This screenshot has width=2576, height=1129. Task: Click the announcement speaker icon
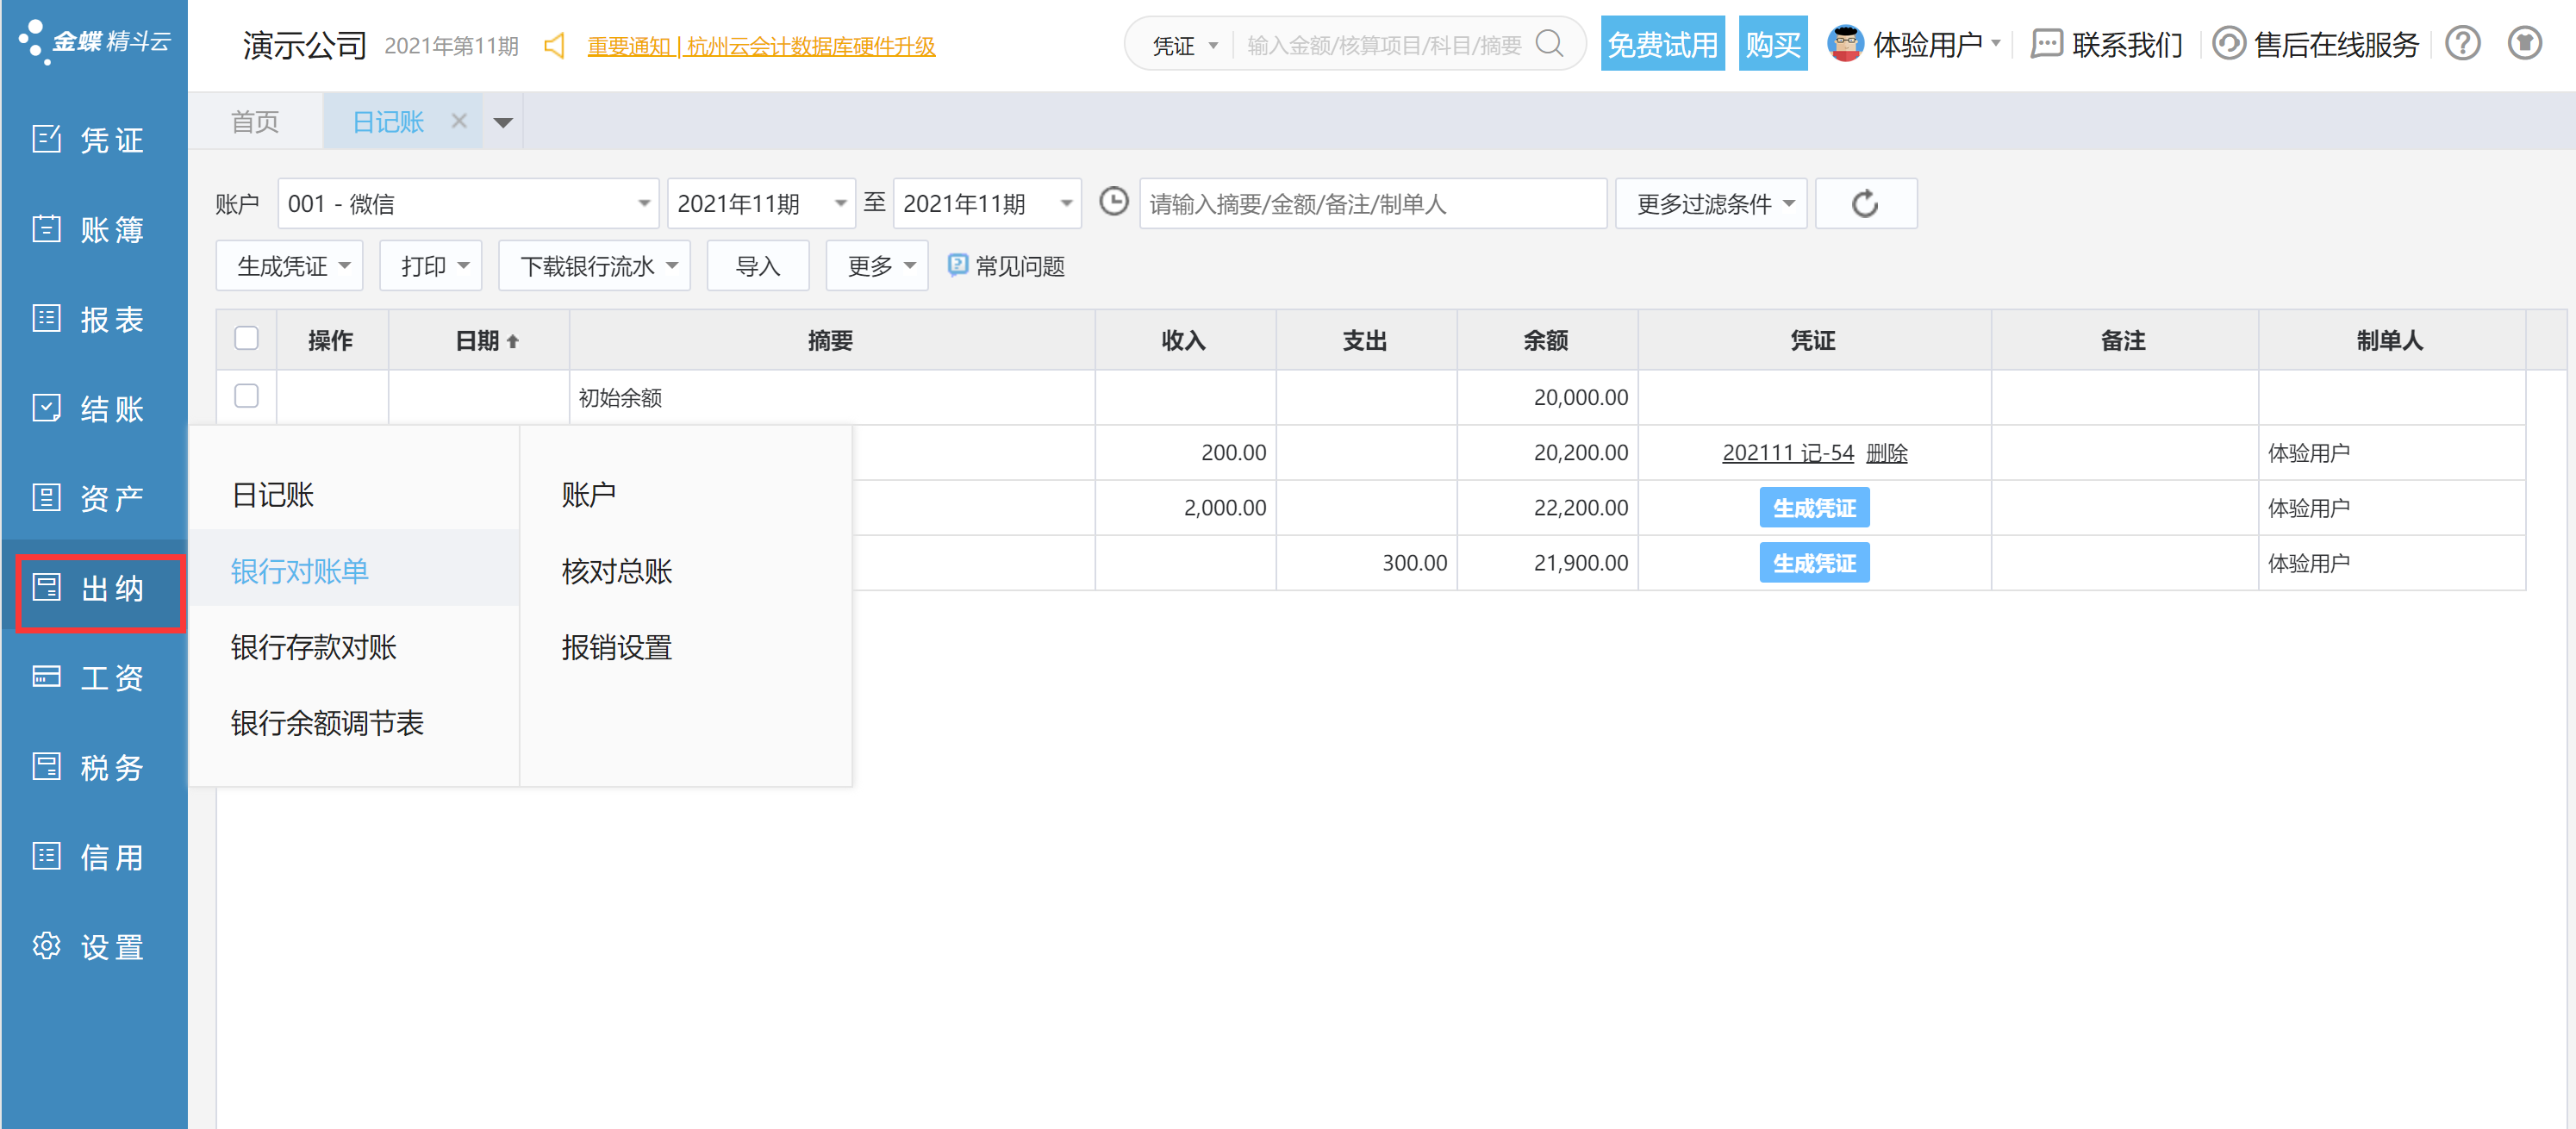tap(554, 46)
